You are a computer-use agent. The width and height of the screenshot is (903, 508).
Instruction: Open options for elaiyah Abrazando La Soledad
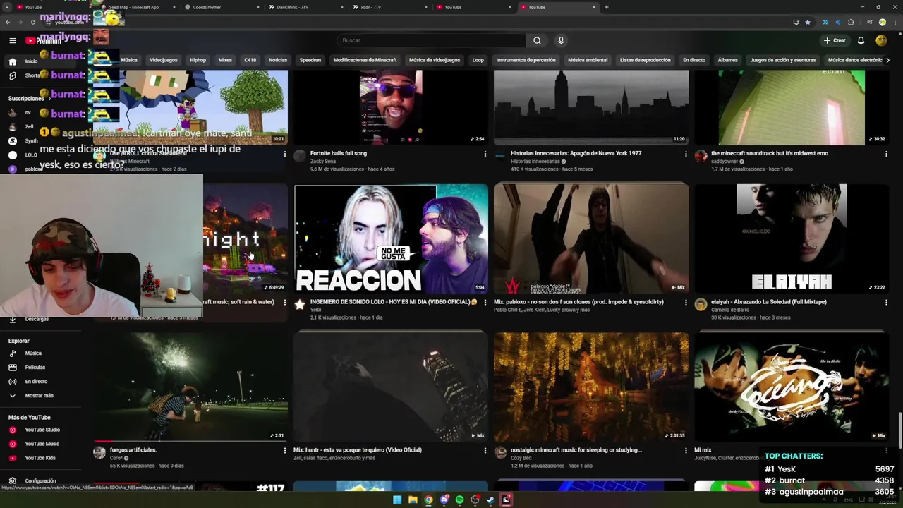click(x=886, y=302)
